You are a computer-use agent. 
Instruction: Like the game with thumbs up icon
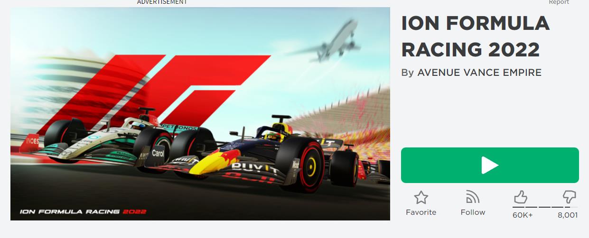pyautogui.click(x=521, y=197)
